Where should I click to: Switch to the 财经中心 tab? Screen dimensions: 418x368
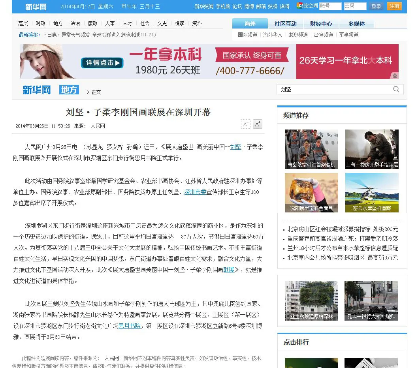click(x=321, y=23)
